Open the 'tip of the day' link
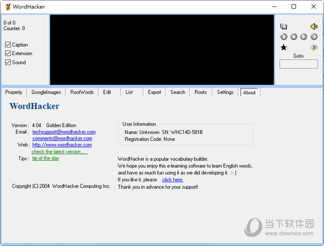The height and width of the screenshot is (246, 324). [x=46, y=158]
